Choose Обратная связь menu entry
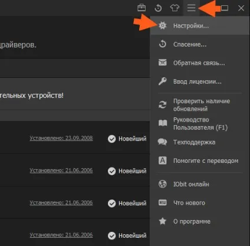 200,63
